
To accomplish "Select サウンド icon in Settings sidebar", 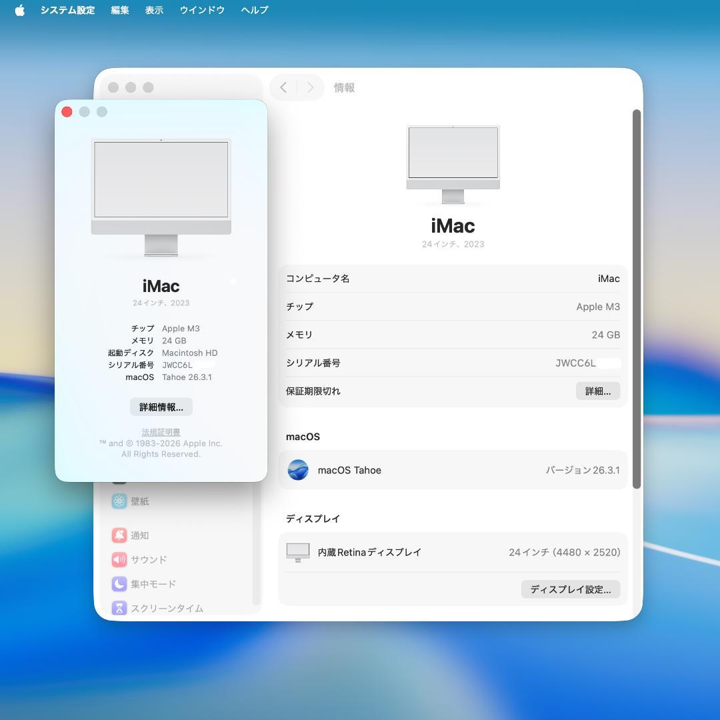I will 119,559.
